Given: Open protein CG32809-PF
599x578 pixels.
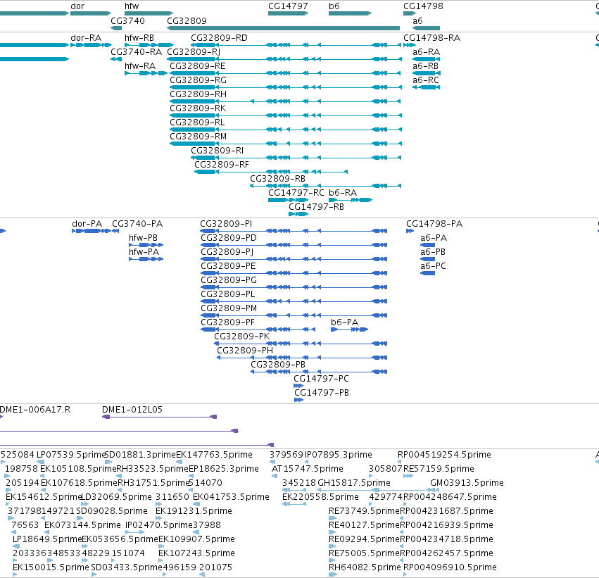Looking at the screenshot, I should (x=227, y=322).
